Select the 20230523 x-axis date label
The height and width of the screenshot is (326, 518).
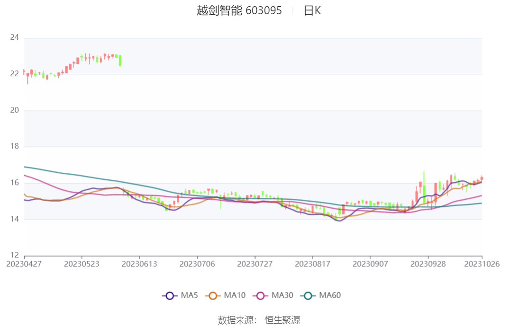82,264
